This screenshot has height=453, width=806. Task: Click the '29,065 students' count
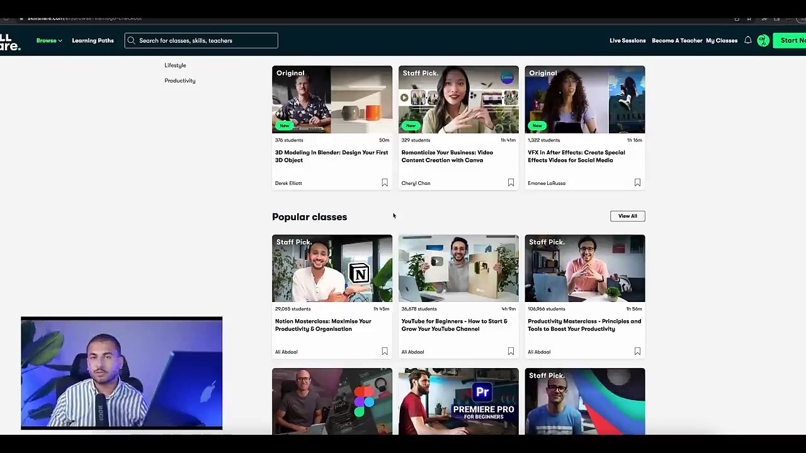pos(293,309)
